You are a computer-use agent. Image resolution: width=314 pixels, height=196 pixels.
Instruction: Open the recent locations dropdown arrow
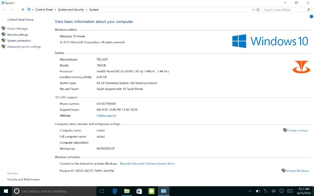(18, 10)
